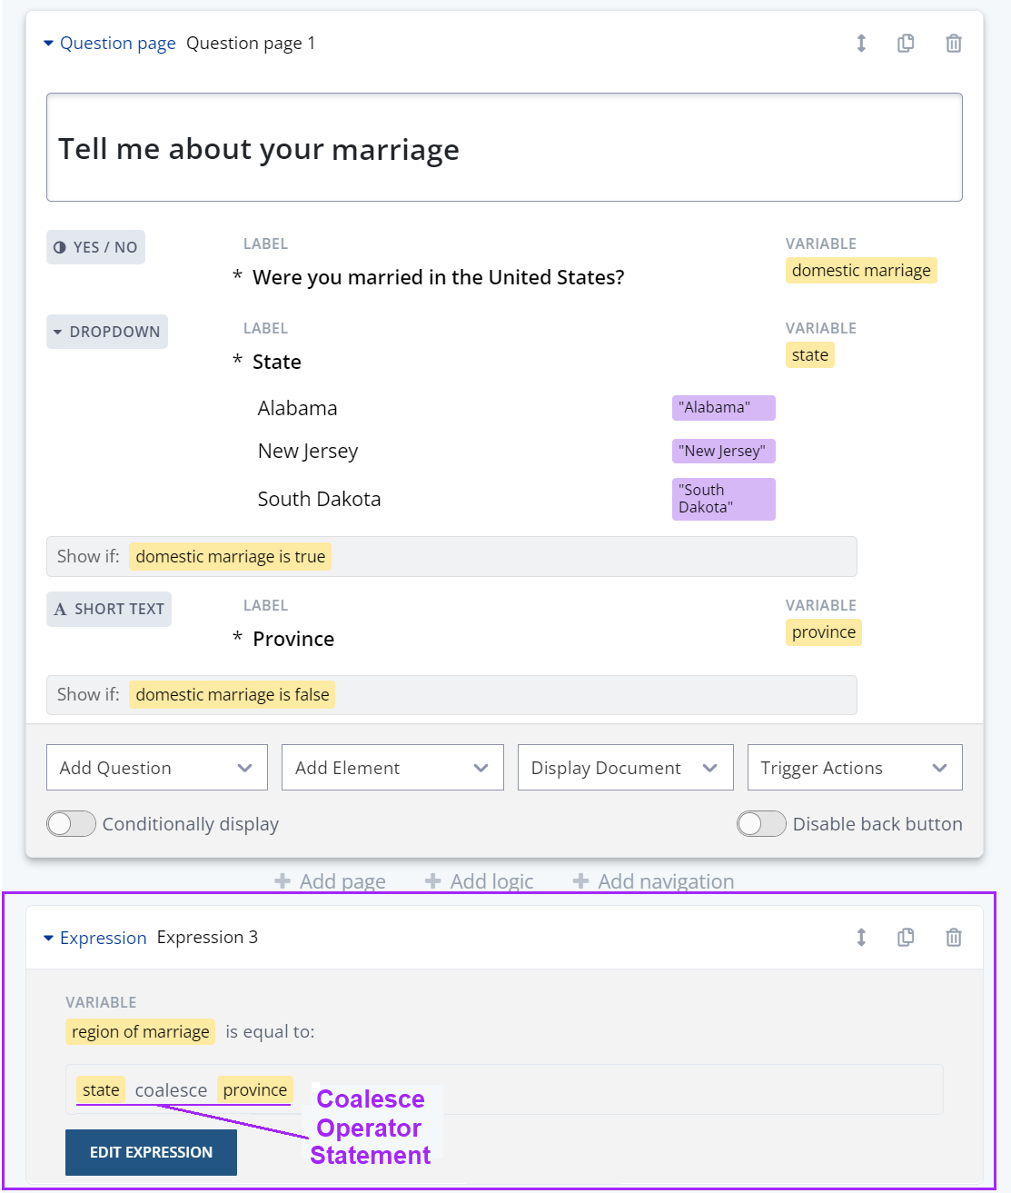
Task: Click Add page link
Action: point(331,881)
